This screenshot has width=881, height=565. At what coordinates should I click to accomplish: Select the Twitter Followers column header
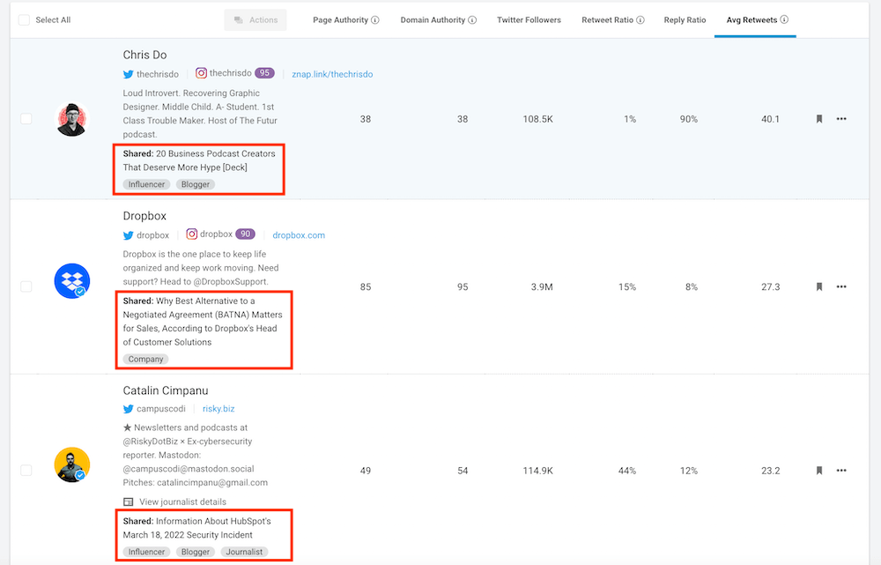coord(529,19)
